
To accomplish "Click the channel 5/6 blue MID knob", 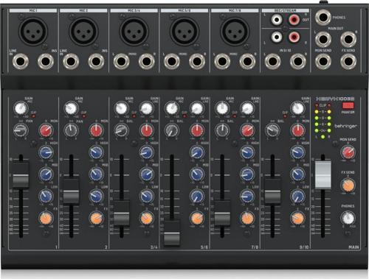I will tap(197, 174).
